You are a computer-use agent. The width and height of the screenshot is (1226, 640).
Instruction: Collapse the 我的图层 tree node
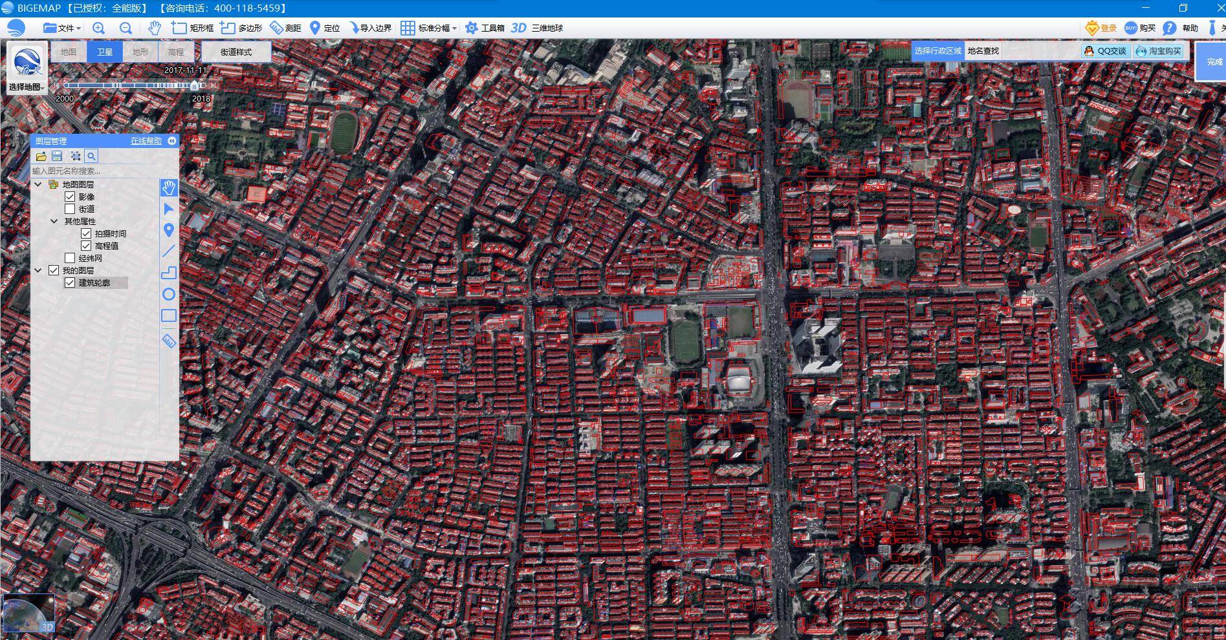coord(38,270)
